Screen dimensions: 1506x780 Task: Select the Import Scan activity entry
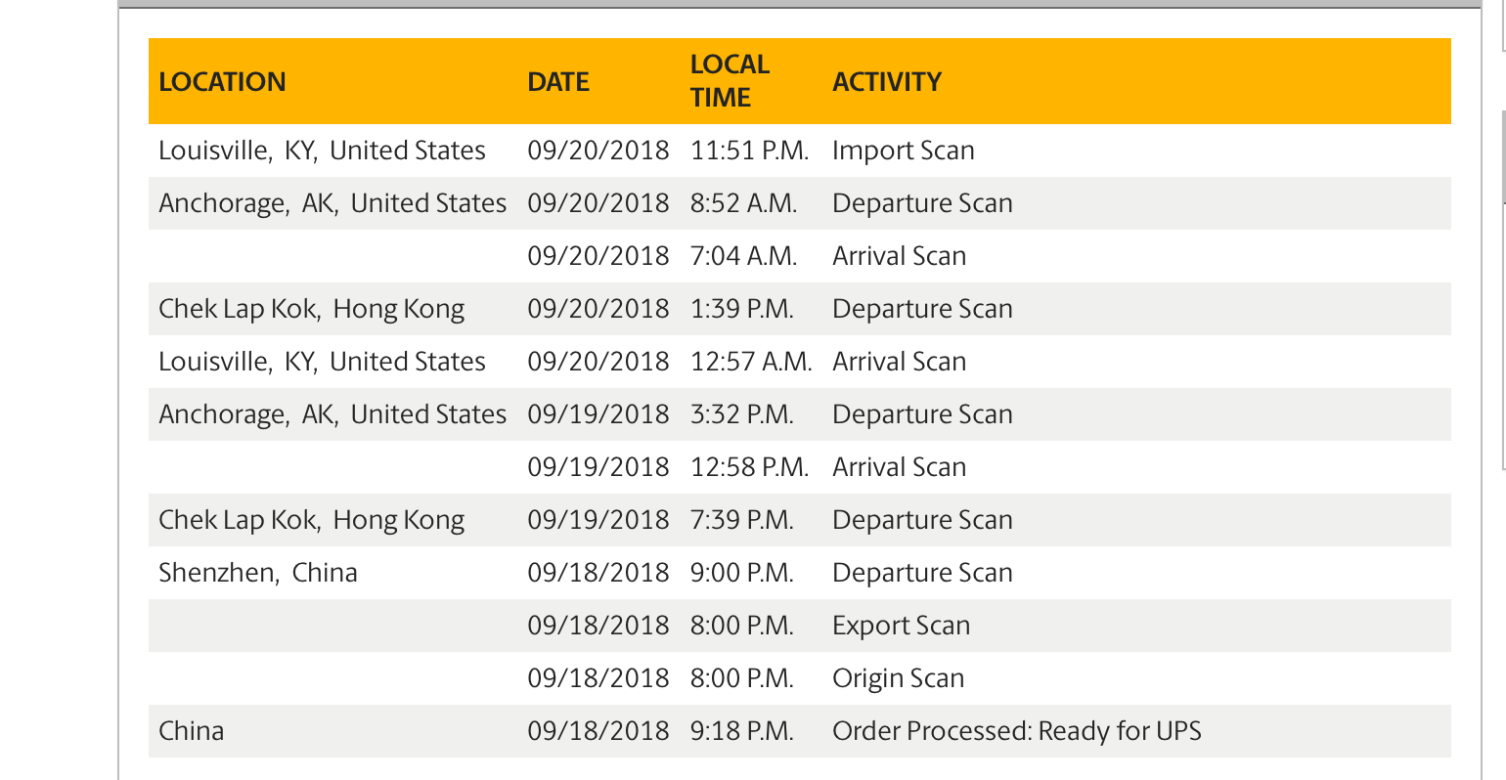[x=904, y=151]
